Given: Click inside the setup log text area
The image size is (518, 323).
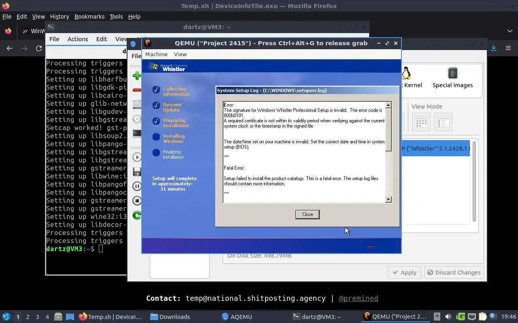Looking at the screenshot, I should (x=304, y=152).
